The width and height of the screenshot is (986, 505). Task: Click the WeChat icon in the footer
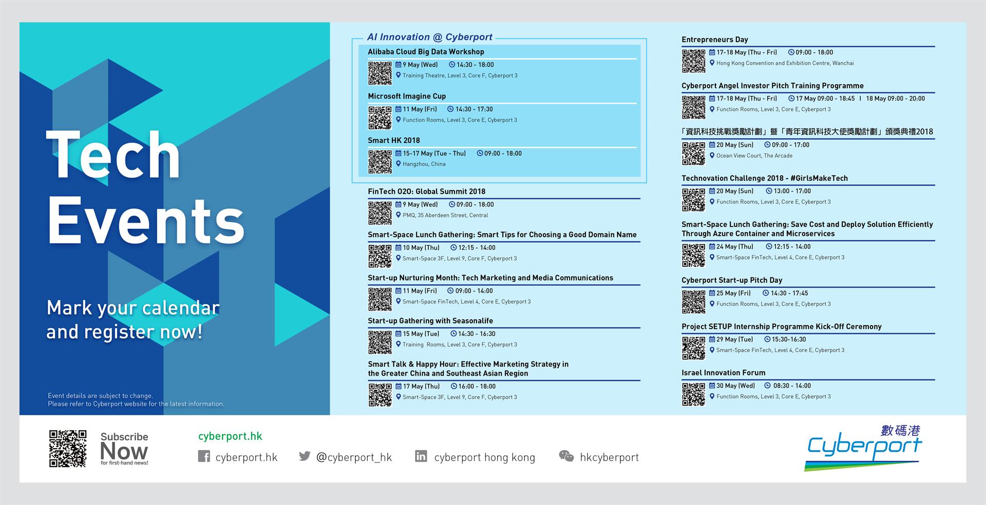[x=566, y=456]
